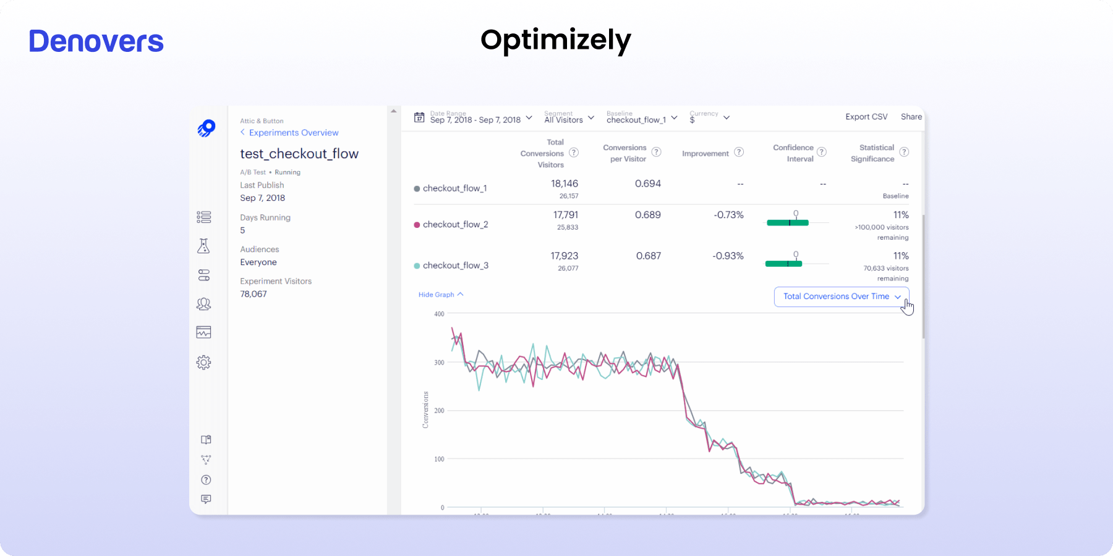The image size is (1113, 556).
Task: Click the Experiment Visitors value 78,067
Action: (254, 294)
